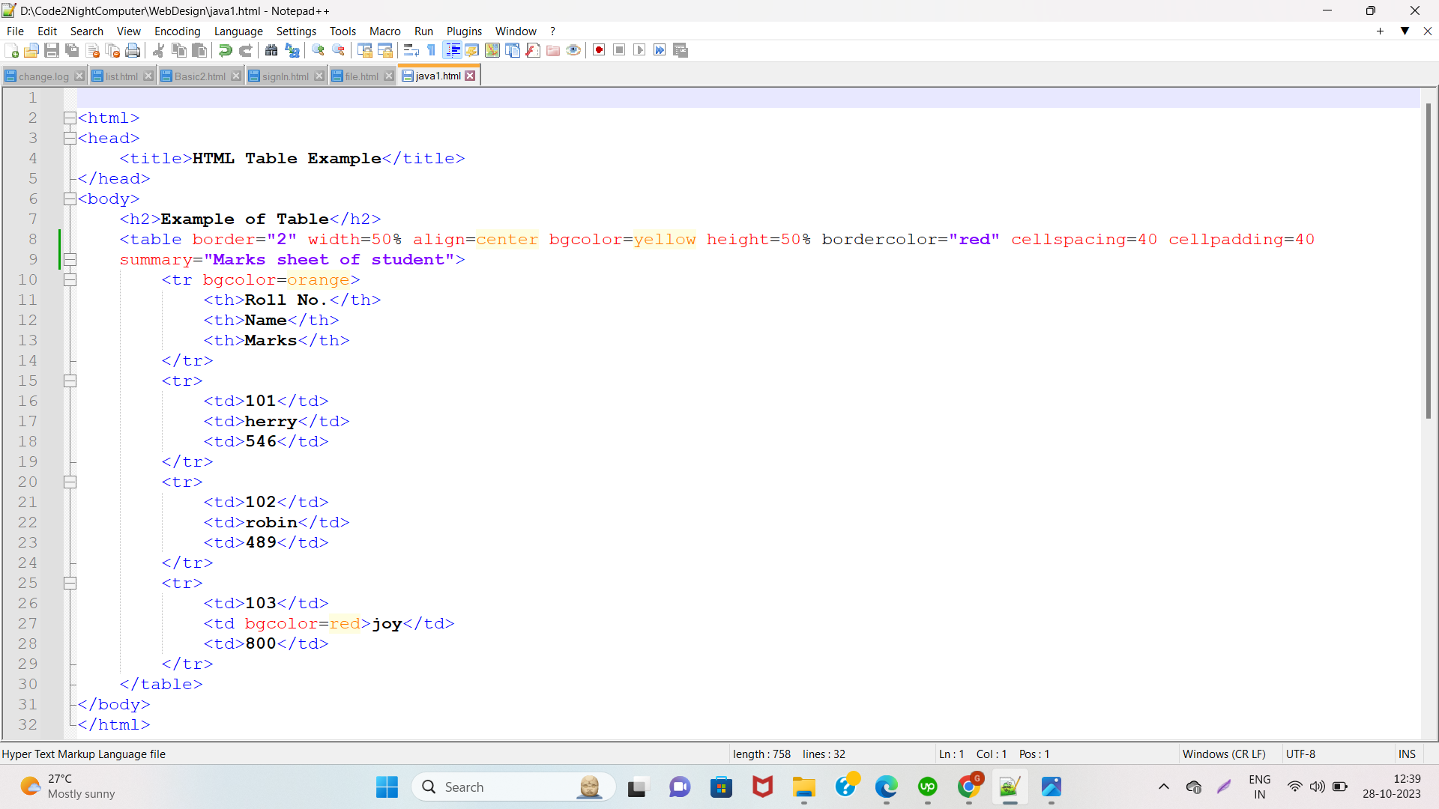Click INS mode in status bar
Image resolution: width=1439 pixels, height=809 pixels.
pos(1407,754)
